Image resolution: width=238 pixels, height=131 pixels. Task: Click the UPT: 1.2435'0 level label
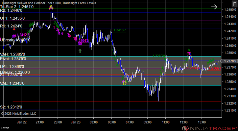[x=12, y=18]
